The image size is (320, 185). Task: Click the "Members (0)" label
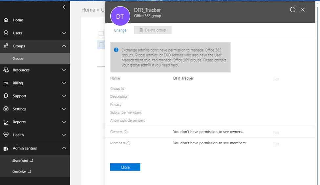(x=120, y=143)
